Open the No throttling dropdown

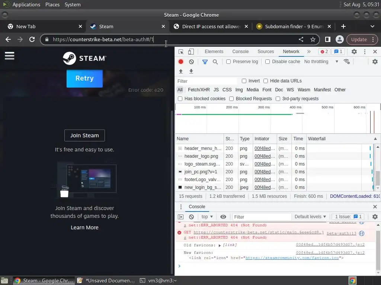(x=321, y=62)
